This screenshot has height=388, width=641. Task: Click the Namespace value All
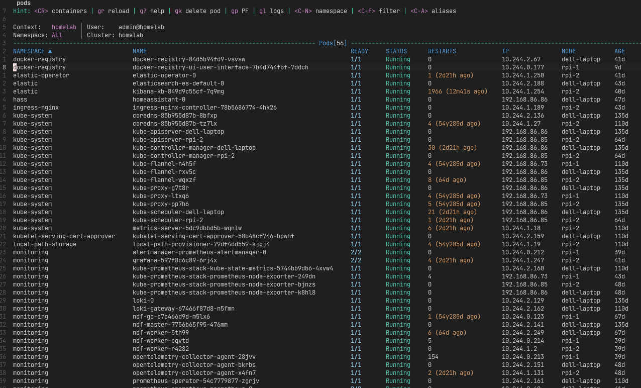point(57,35)
